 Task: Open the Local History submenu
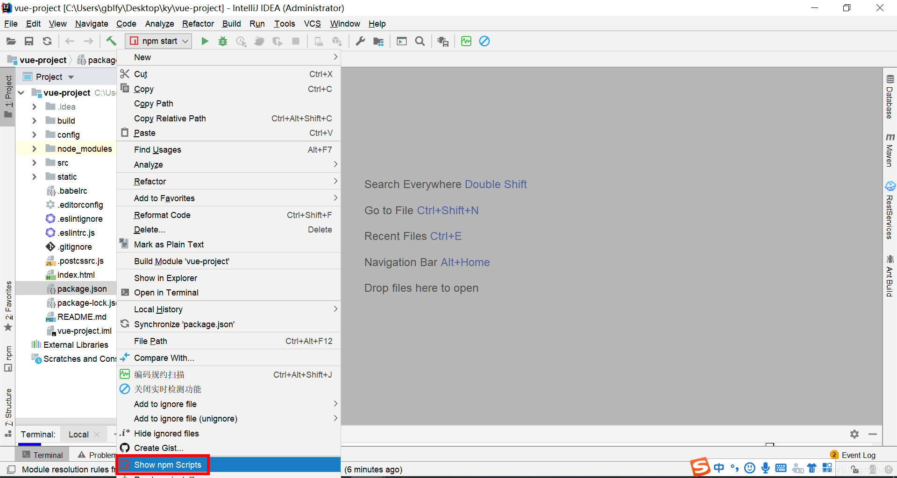click(228, 309)
